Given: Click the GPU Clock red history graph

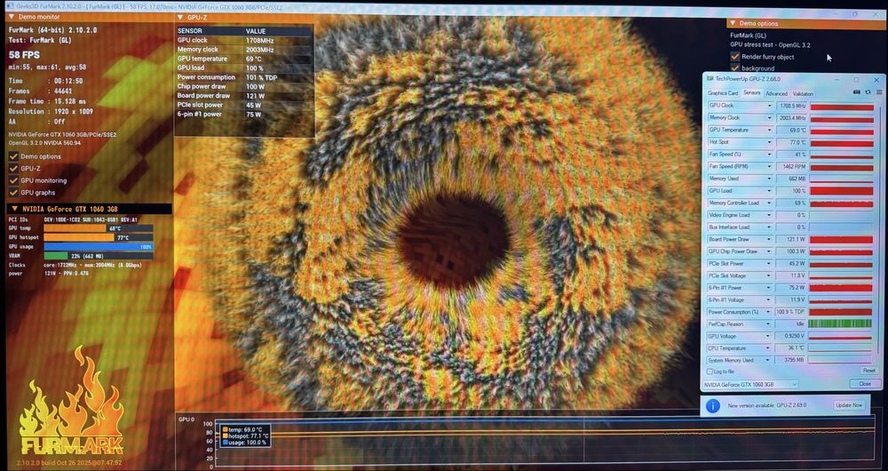Looking at the screenshot, I should pyautogui.click(x=842, y=106).
